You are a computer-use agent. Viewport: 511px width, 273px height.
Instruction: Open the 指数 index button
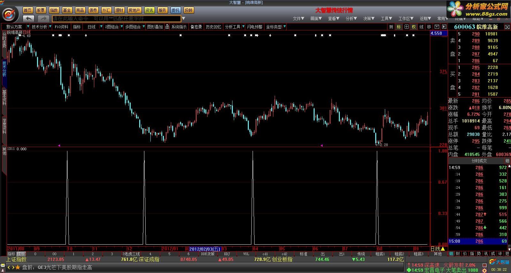(x=54, y=10)
